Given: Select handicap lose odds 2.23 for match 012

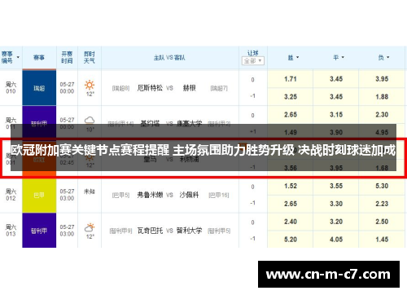Looking at the screenshot, I should point(382,204).
